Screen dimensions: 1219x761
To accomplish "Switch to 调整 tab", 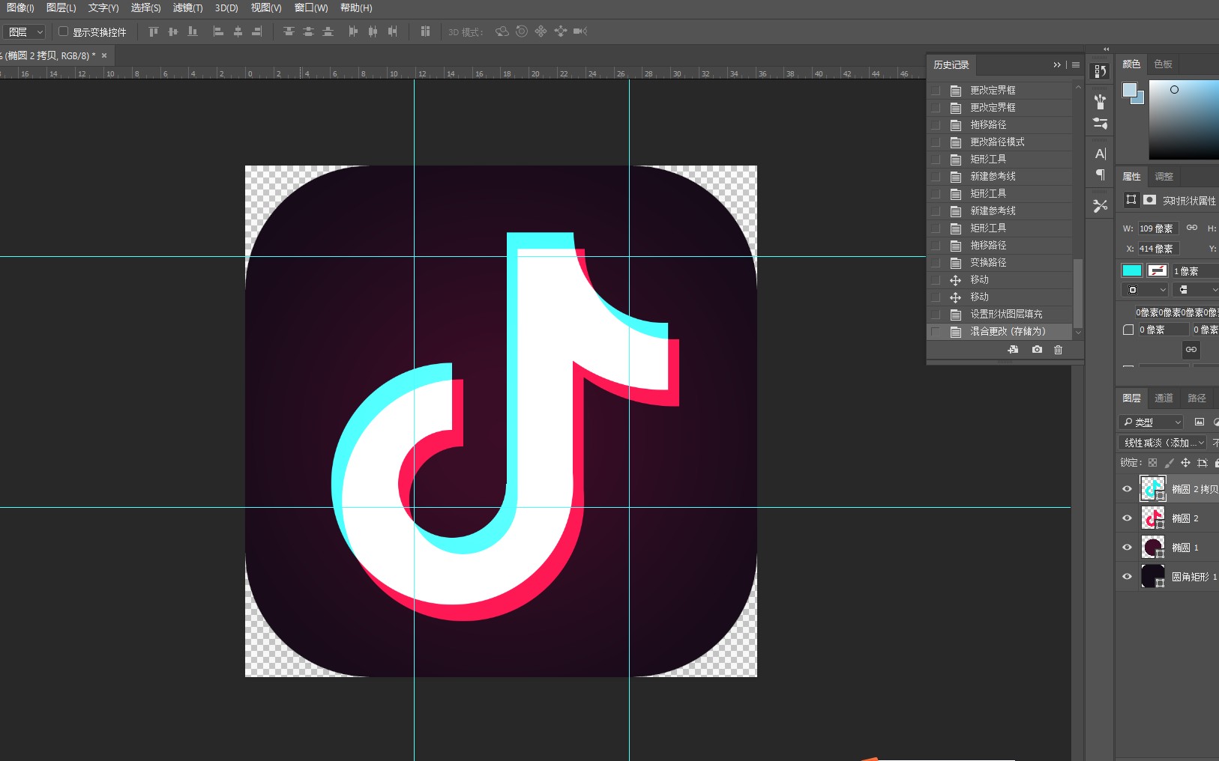I will [1164, 177].
